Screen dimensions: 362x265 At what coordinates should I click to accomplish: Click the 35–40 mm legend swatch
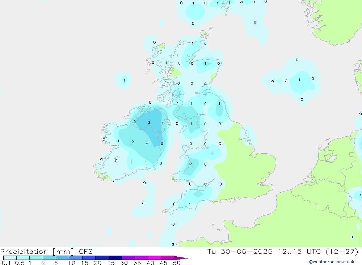[x=142, y=258]
